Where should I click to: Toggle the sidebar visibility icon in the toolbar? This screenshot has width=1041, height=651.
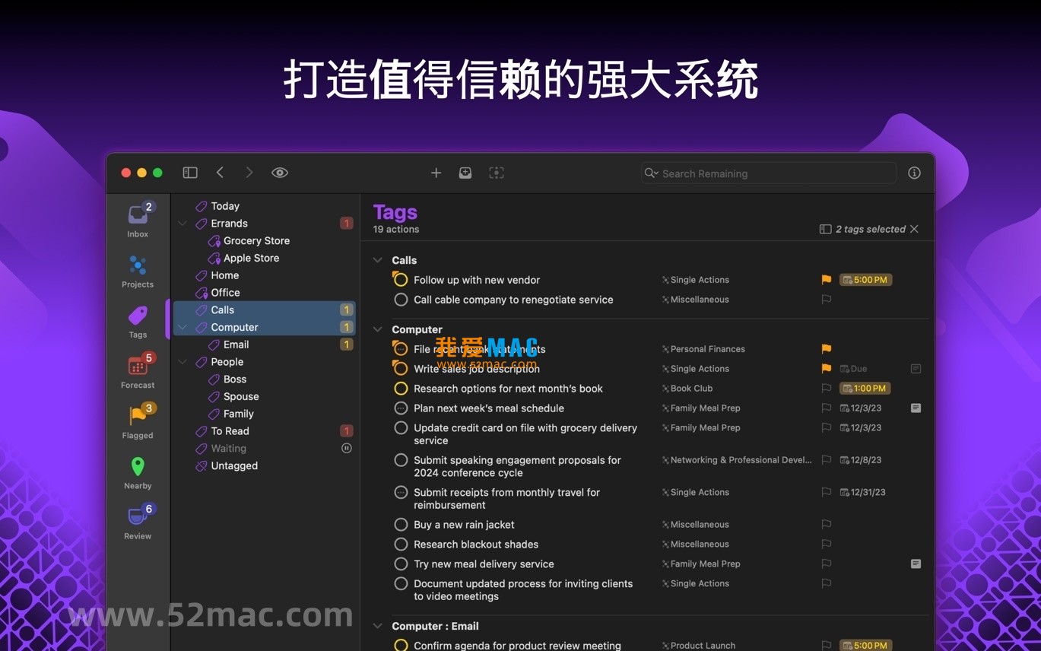click(x=190, y=173)
